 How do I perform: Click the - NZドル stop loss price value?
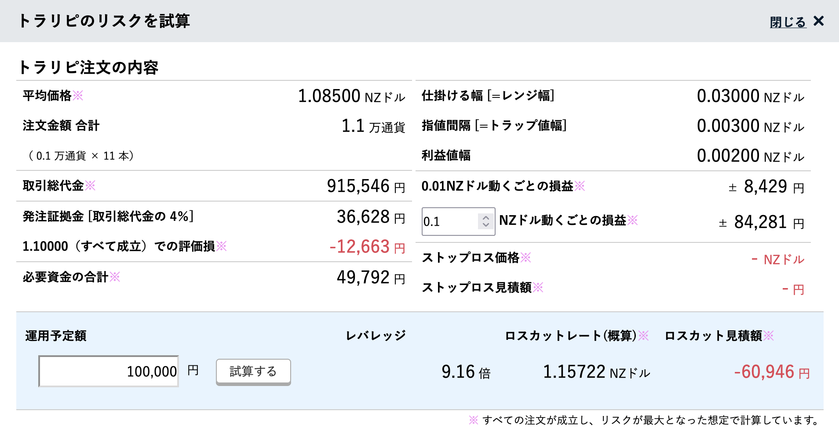pos(778,260)
